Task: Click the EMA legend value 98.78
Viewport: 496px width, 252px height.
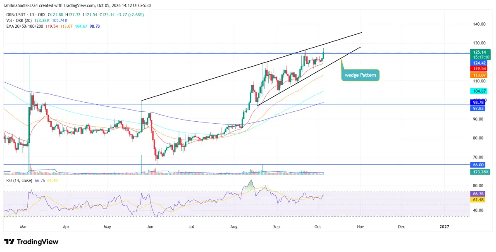Action: 94,26
